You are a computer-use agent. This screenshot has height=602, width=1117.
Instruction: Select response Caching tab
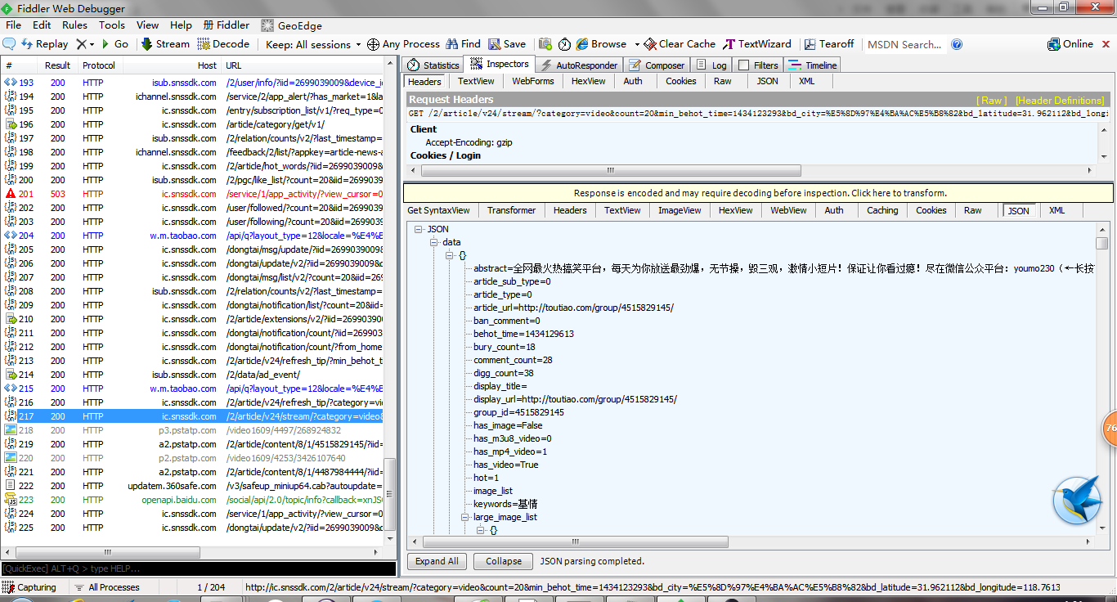tap(882, 210)
